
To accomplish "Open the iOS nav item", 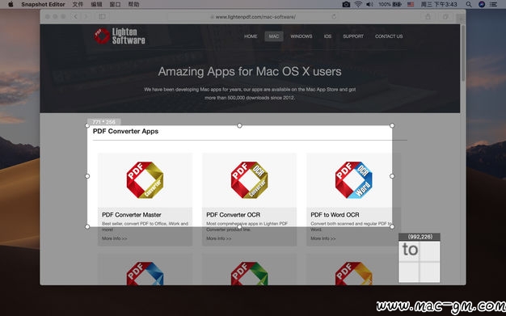I will tap(327, 36).
